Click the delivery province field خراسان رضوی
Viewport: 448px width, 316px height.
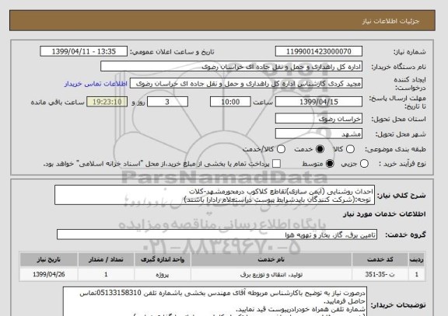click(319, 119)
